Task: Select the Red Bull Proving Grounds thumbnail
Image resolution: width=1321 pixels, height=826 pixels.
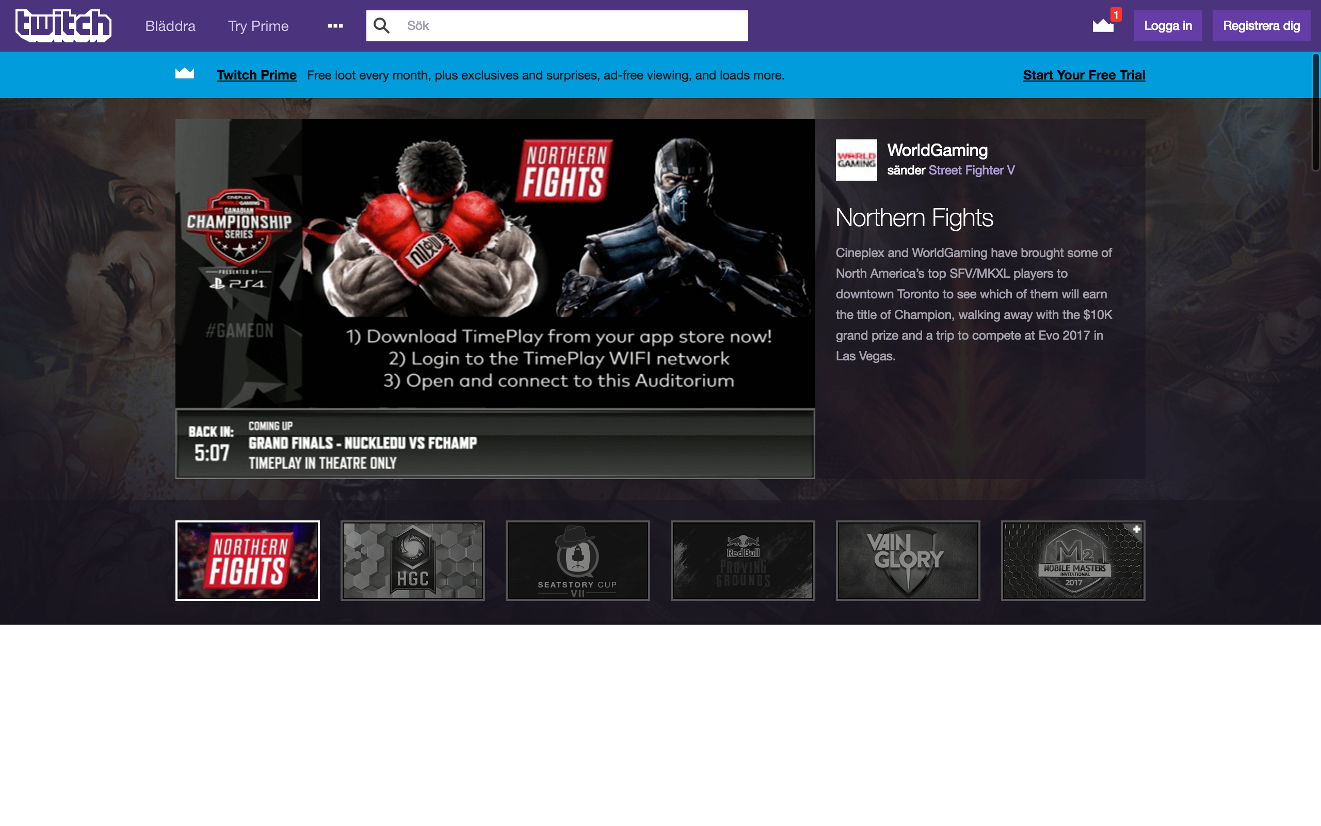Action: 743,561
